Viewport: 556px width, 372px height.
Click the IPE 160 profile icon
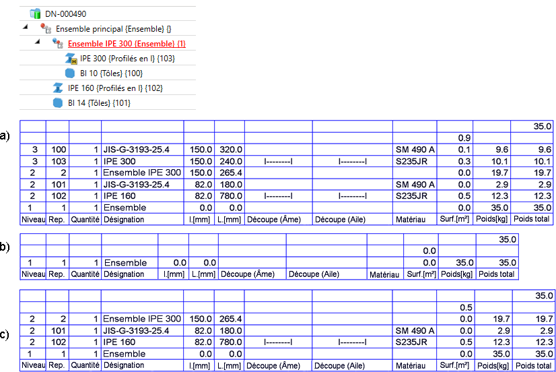point(58,88)
